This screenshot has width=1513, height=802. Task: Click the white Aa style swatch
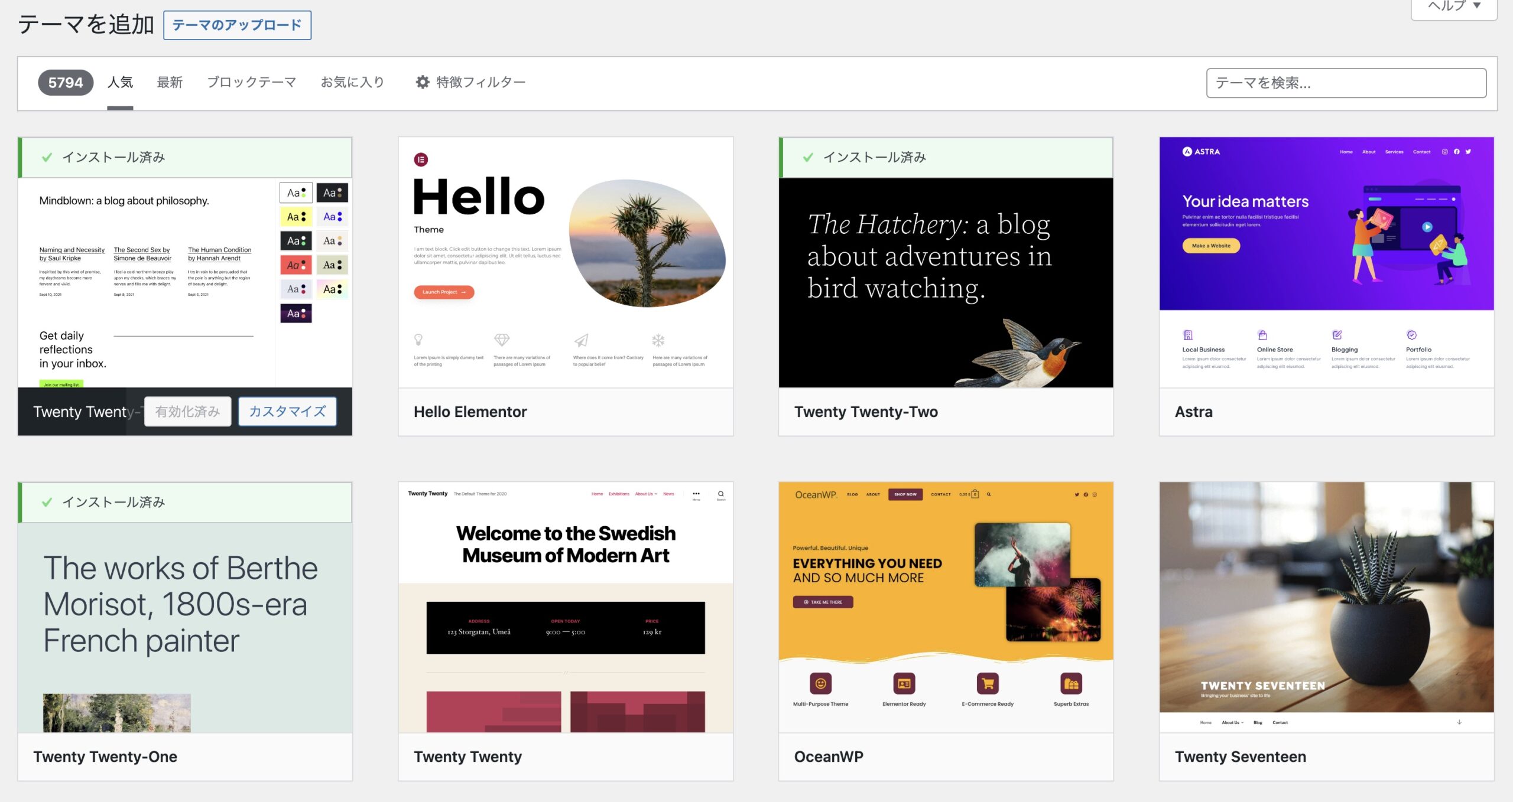(296, 193)
